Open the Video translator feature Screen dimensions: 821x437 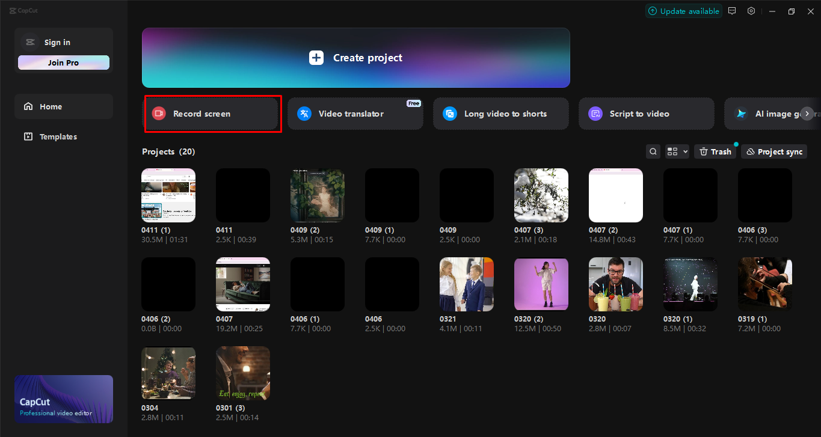pyautogui.click(x=355, y=114)
